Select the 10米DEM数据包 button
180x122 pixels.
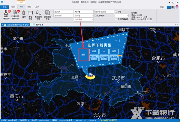pos(114,58)
